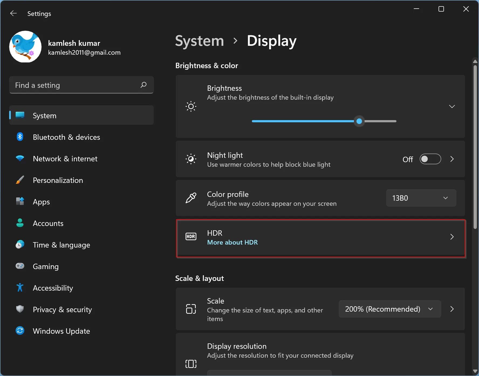Click the Privacy & security shield icon
This screenshot has width=479, height=376.
[x=20, y=309]
